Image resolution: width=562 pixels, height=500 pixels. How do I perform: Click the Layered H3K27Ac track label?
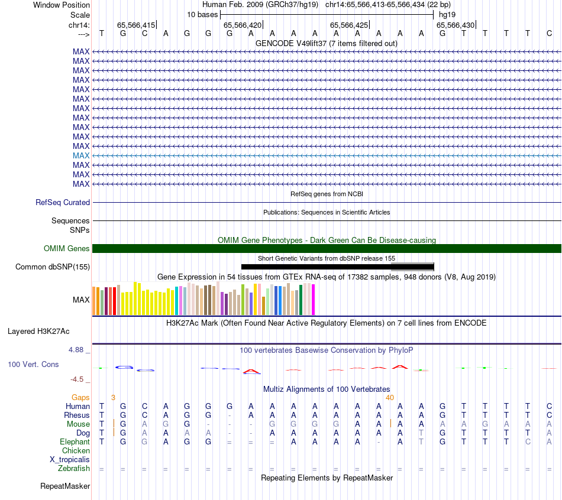coord(38,332)
